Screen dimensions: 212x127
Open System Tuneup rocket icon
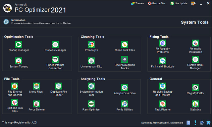(x=19, y=61)
